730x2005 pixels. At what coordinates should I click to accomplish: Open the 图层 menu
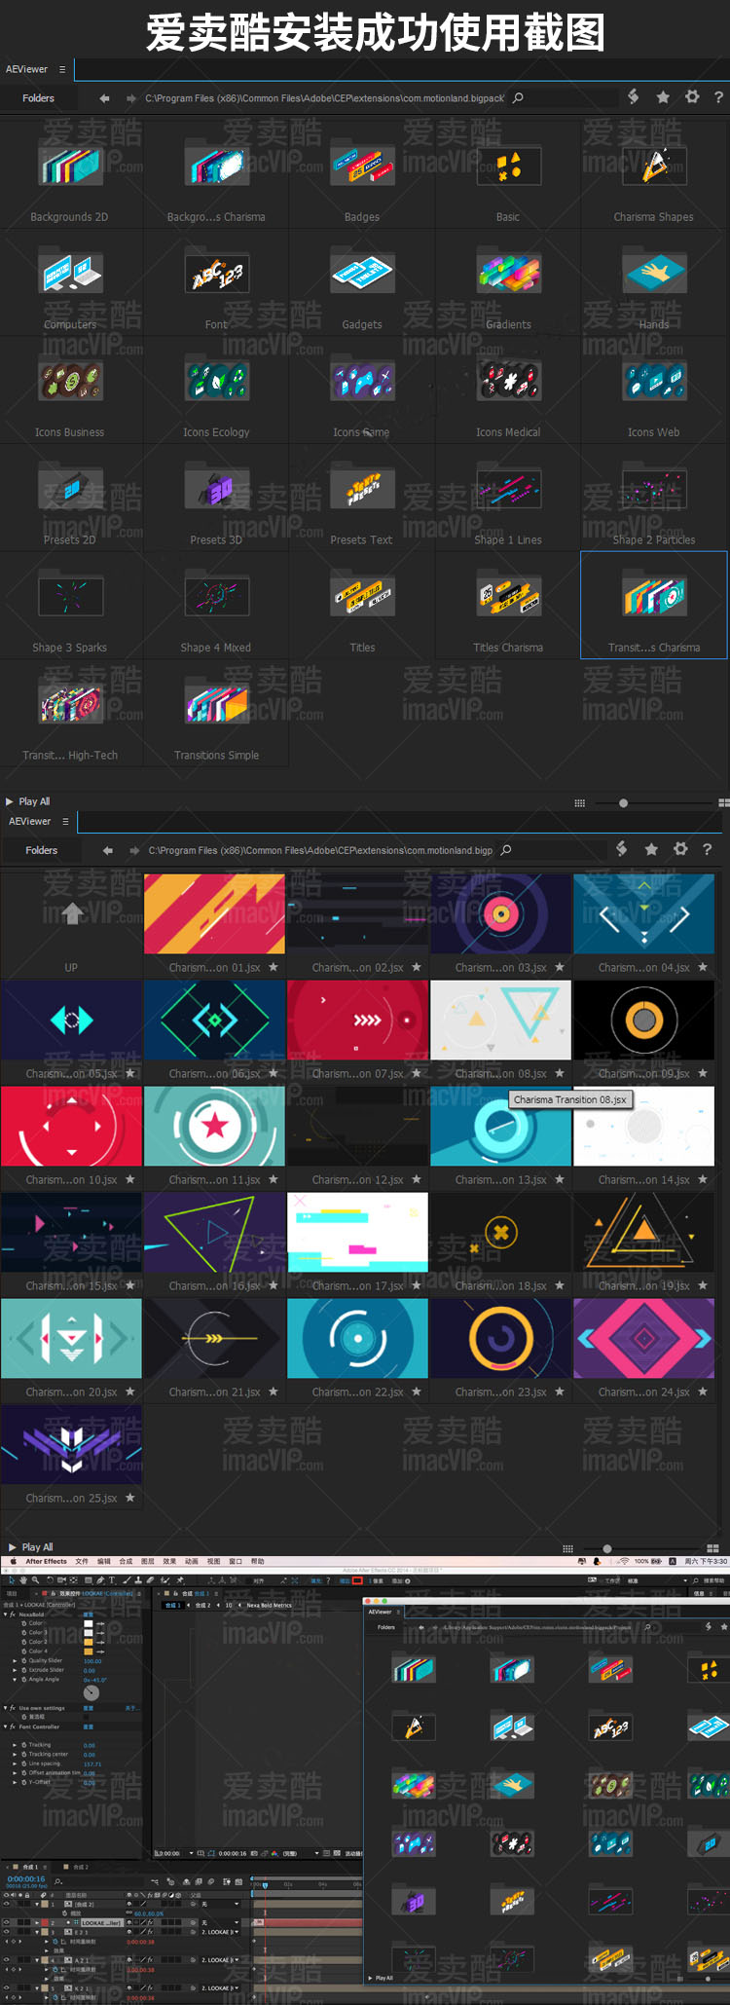point(147,1561)
